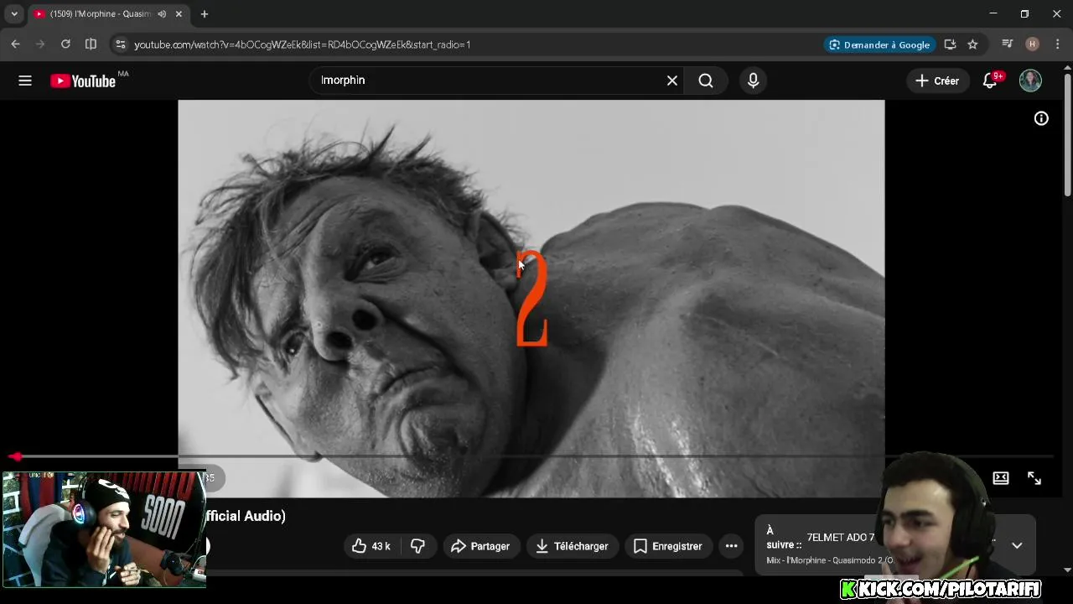The width and height of the screenshot is (1073, 604).
Task: Go back in browser history
Action: [15, 44]
